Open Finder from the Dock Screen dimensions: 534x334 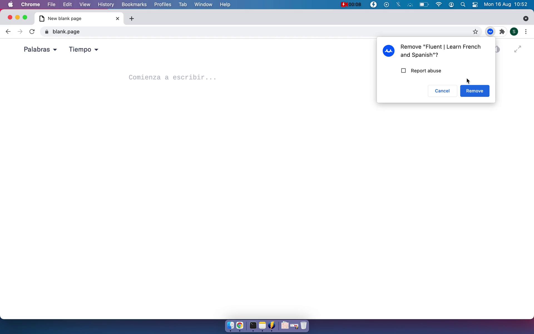coord(230,325)
